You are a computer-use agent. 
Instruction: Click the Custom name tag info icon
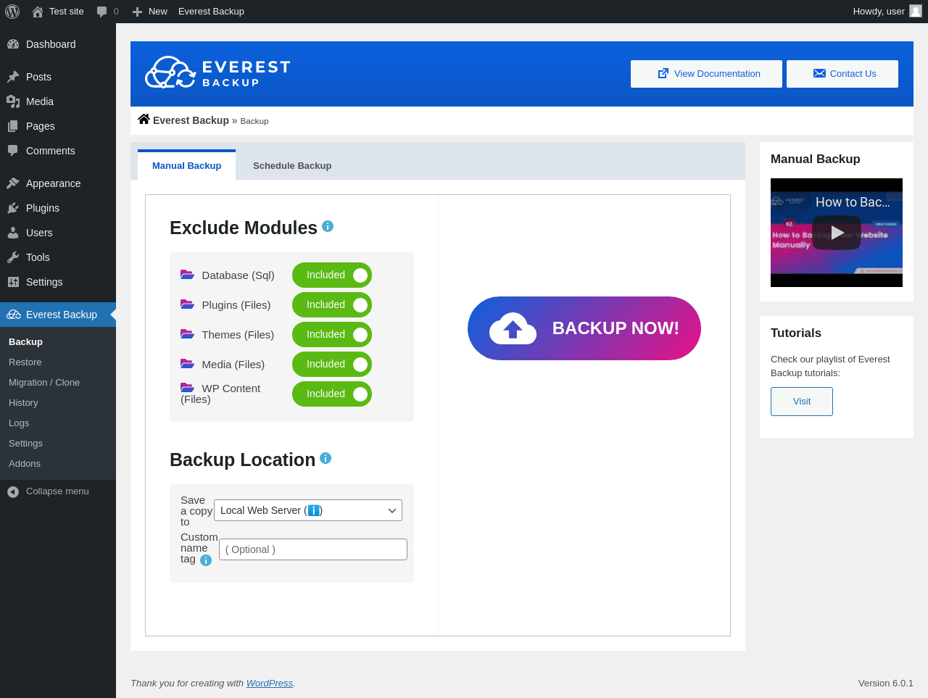[x=206, y=560]
